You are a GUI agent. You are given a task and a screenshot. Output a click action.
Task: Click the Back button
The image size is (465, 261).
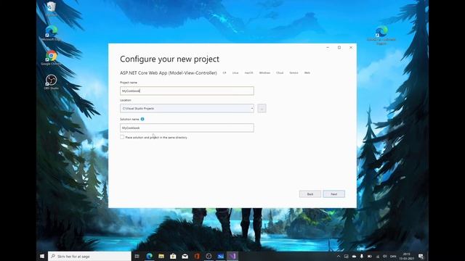310,194
